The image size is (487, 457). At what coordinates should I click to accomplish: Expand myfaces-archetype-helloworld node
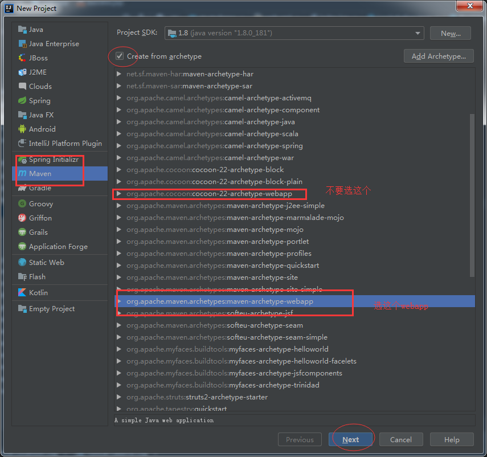pos(118,349)
